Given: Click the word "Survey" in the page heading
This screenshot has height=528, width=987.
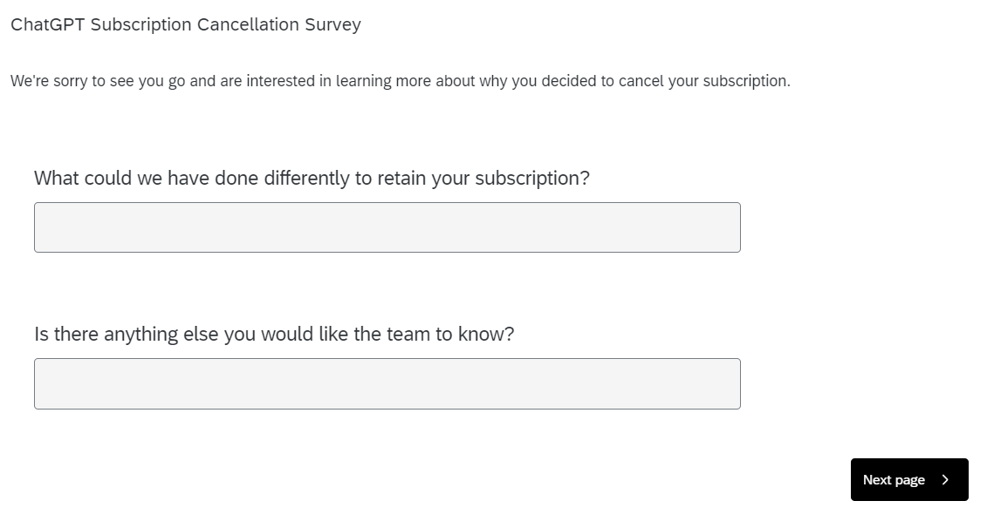Looking at the screenshot, I should pyautogui.click(x=332, y=24).
